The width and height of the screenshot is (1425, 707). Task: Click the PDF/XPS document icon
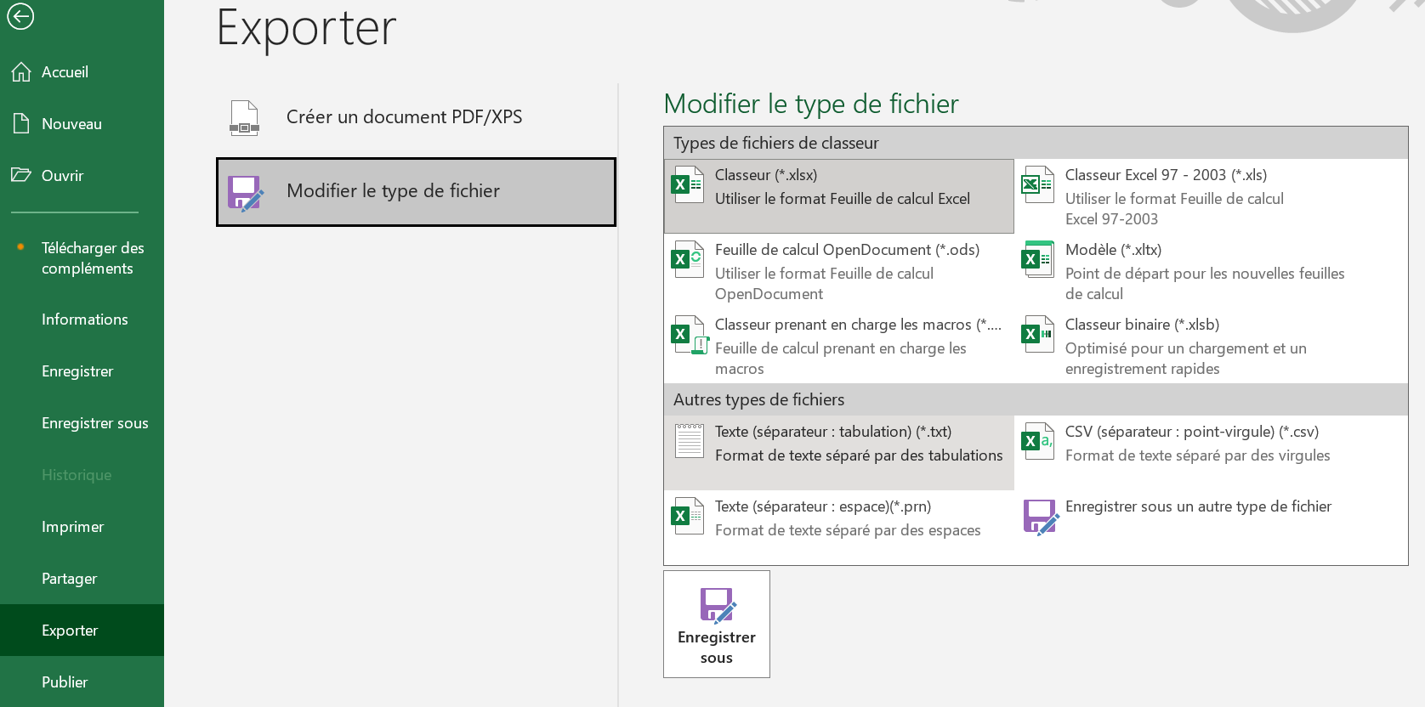click(x=245, y=117)
